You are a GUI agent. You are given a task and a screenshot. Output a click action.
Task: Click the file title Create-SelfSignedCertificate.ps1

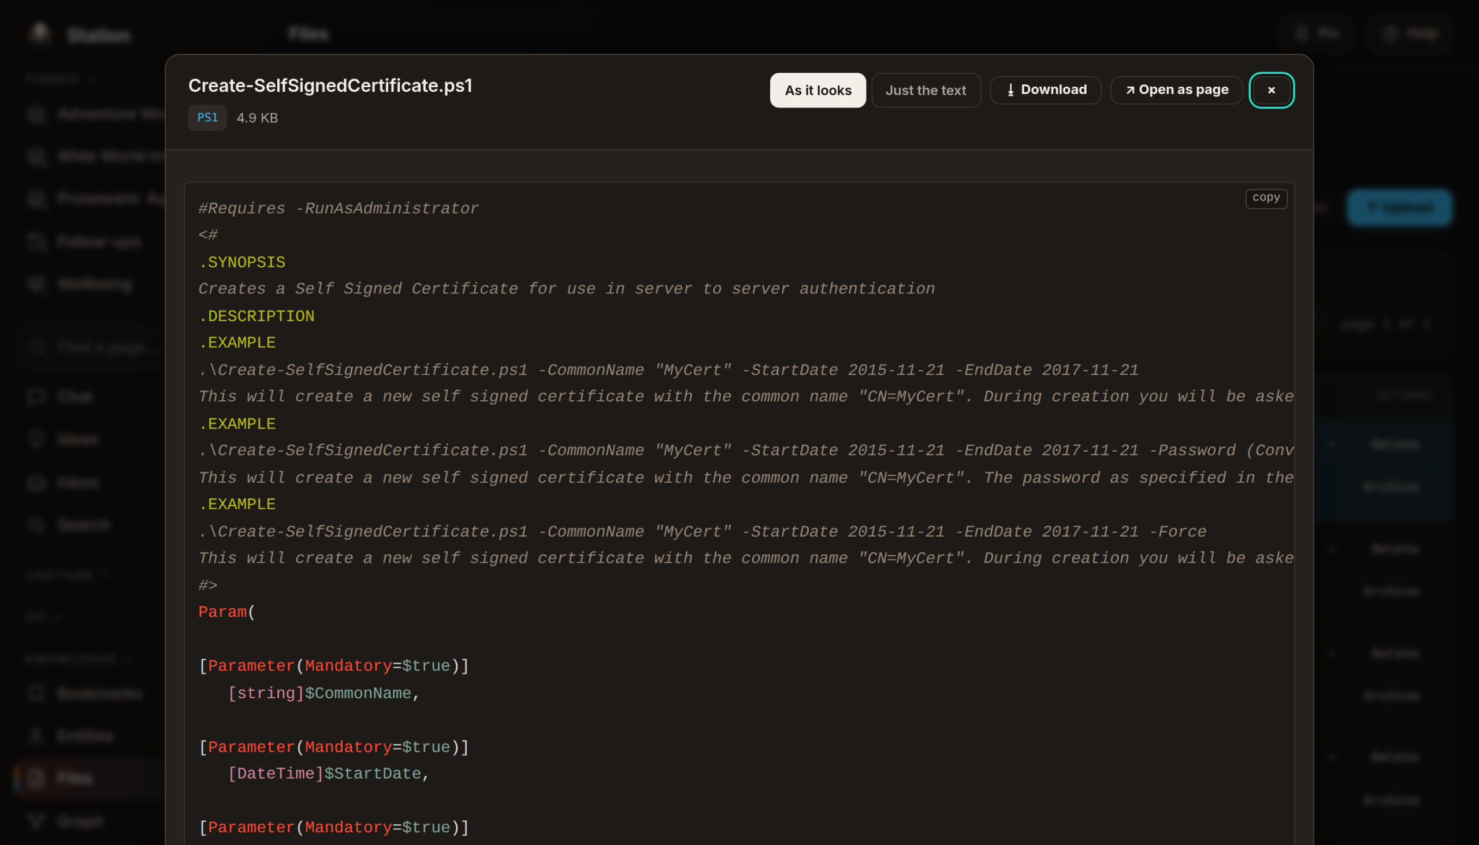(x=330, y=85)
